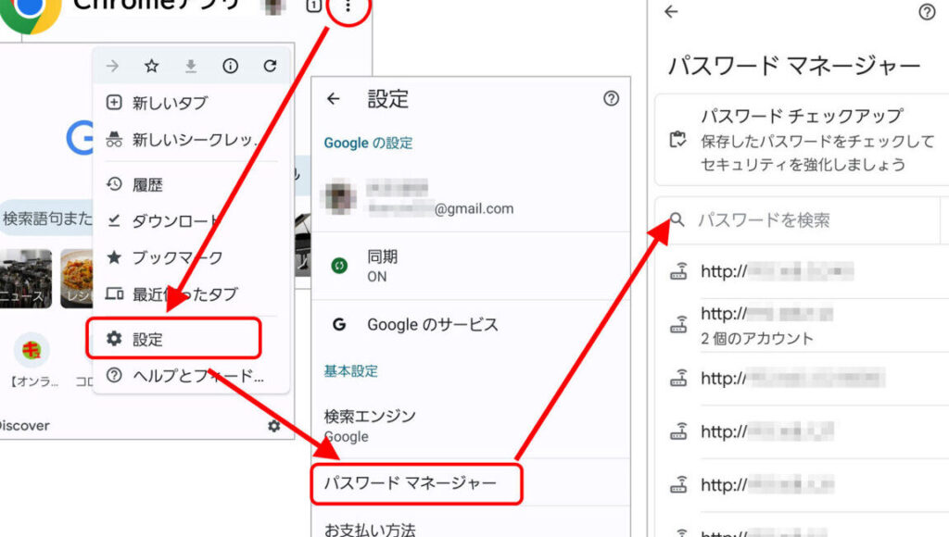This screenshot has height=537, width=949.
Task: Click the bookmark star icon in menu
Action: (151, 66)
